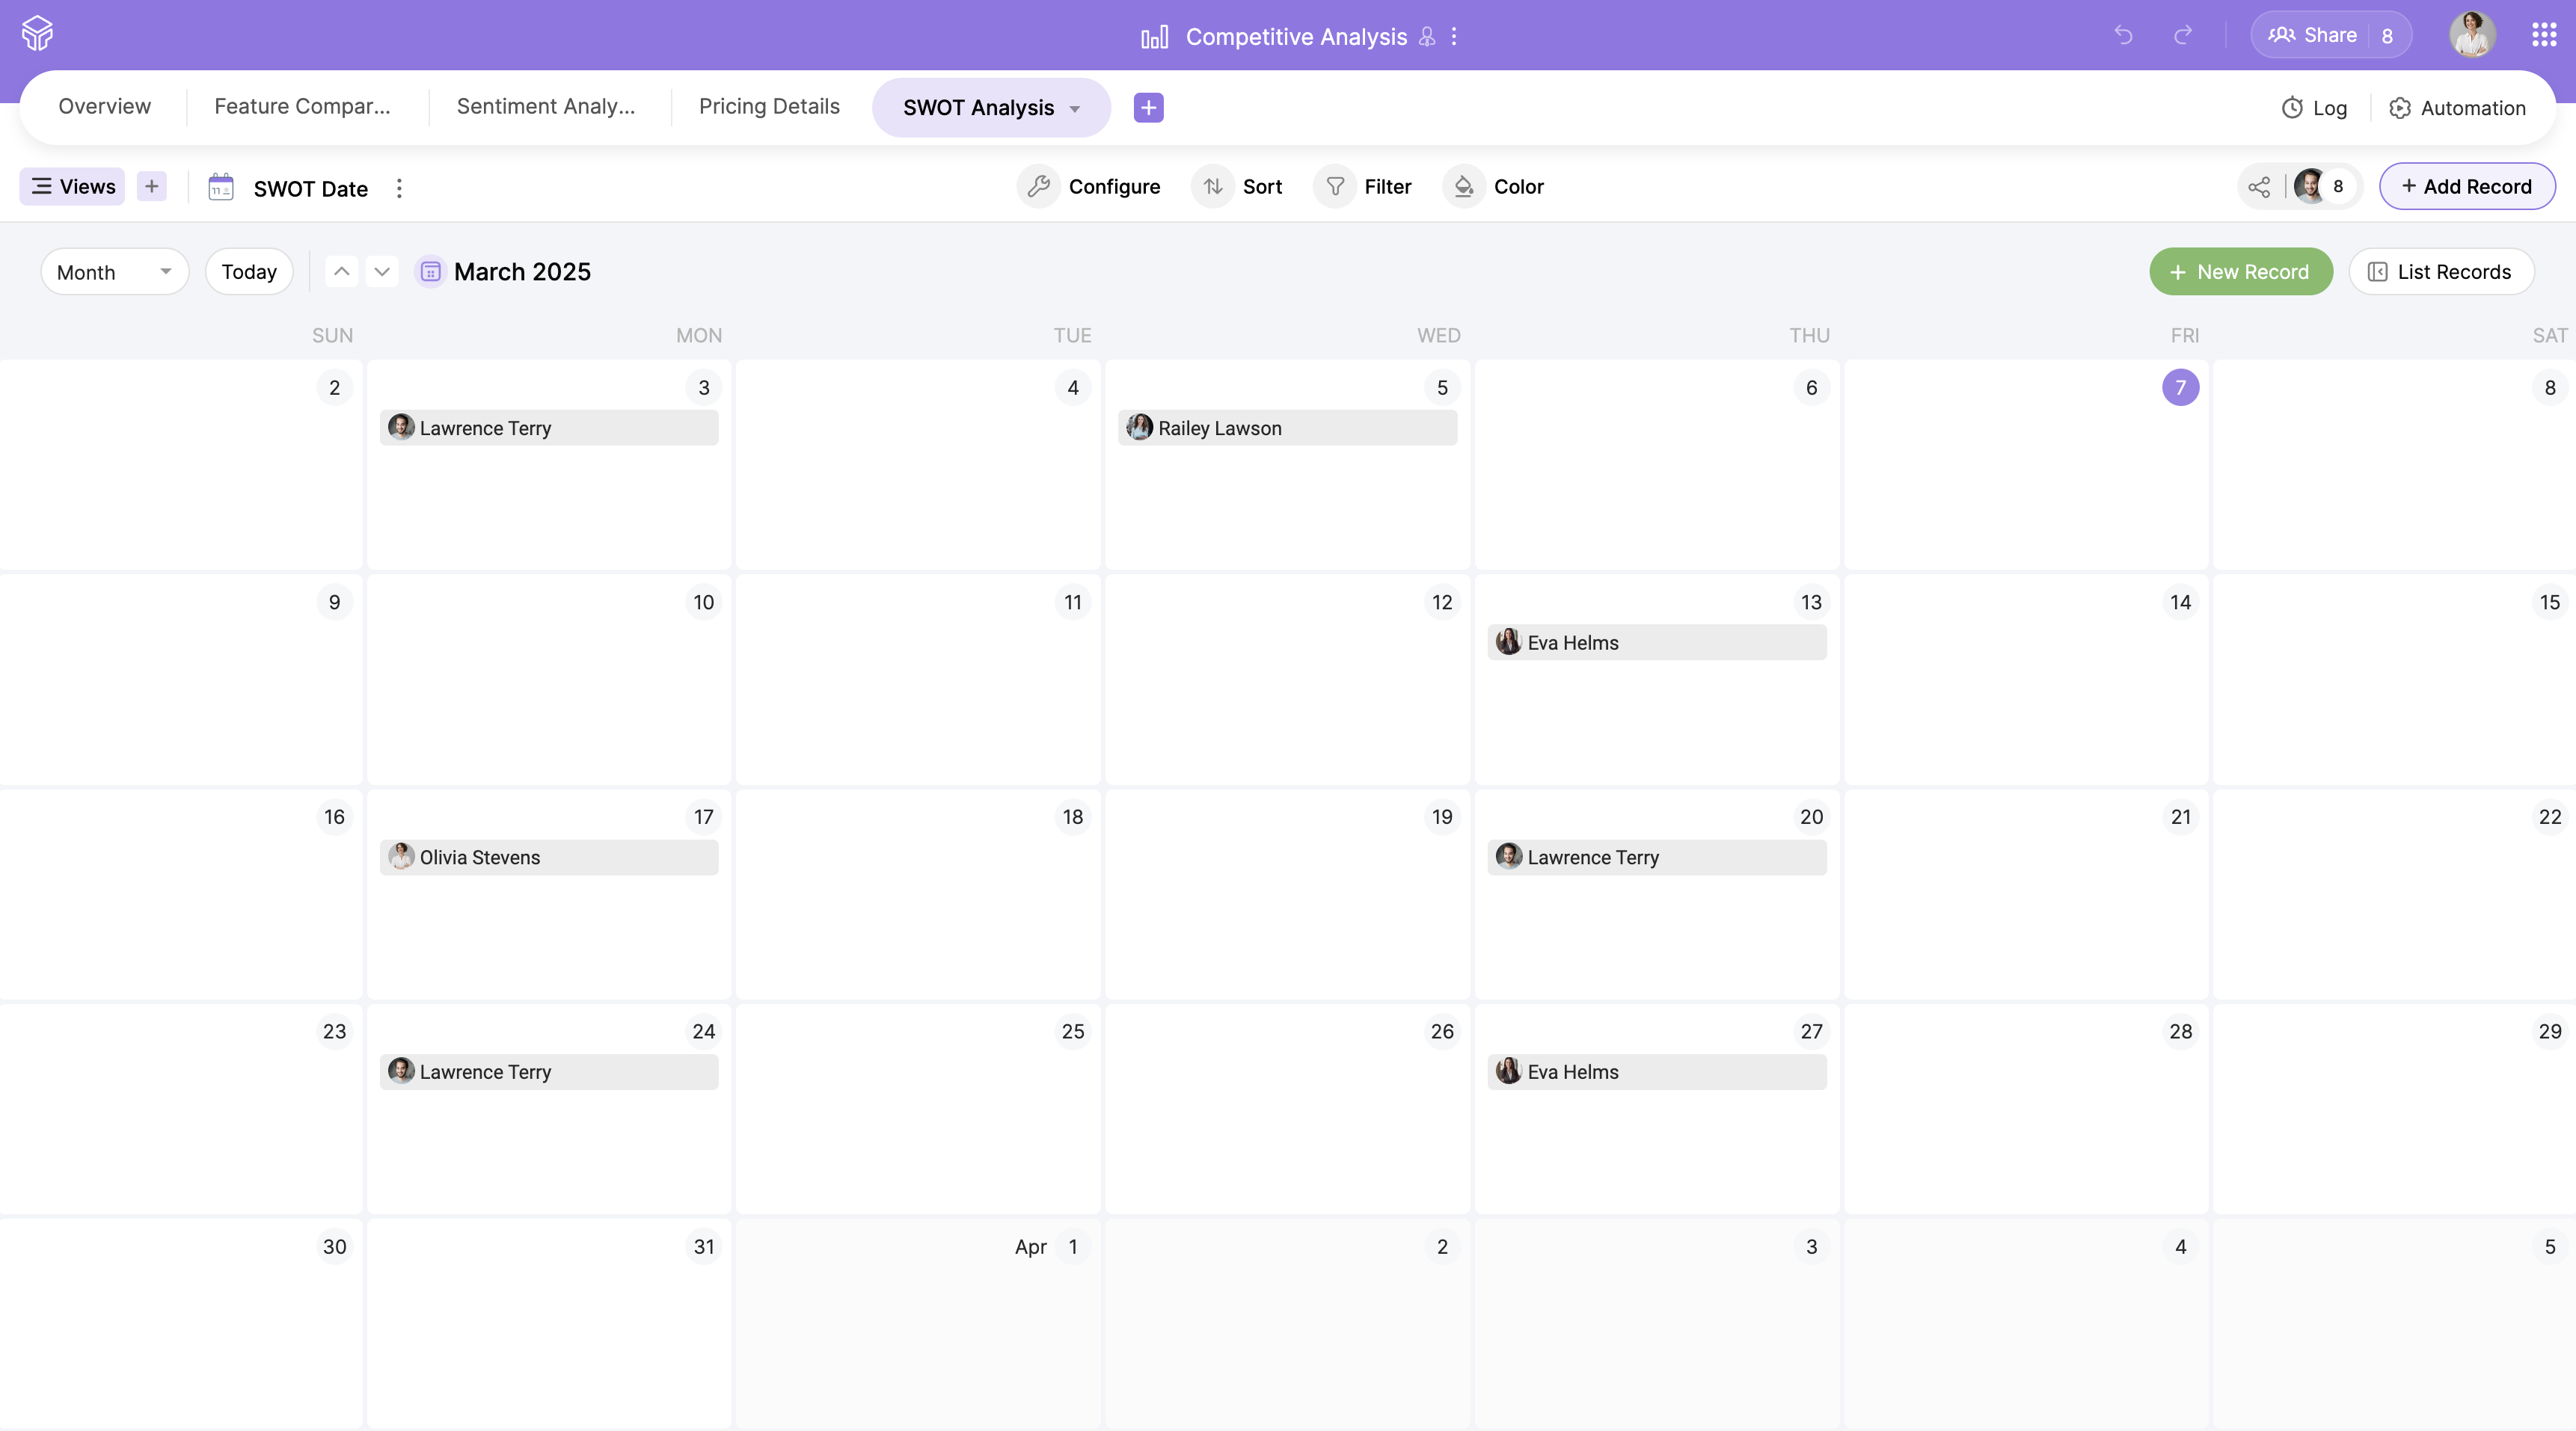
Task: Click the Competitive Analysis chart icon
Action: point(1154,37)
